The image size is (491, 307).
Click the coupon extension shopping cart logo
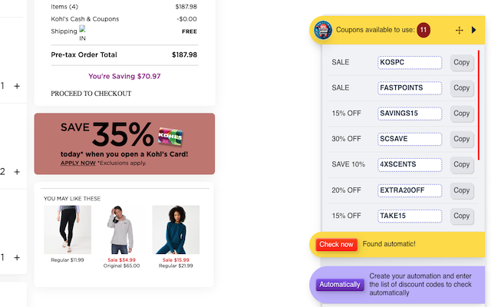point(323,30)
